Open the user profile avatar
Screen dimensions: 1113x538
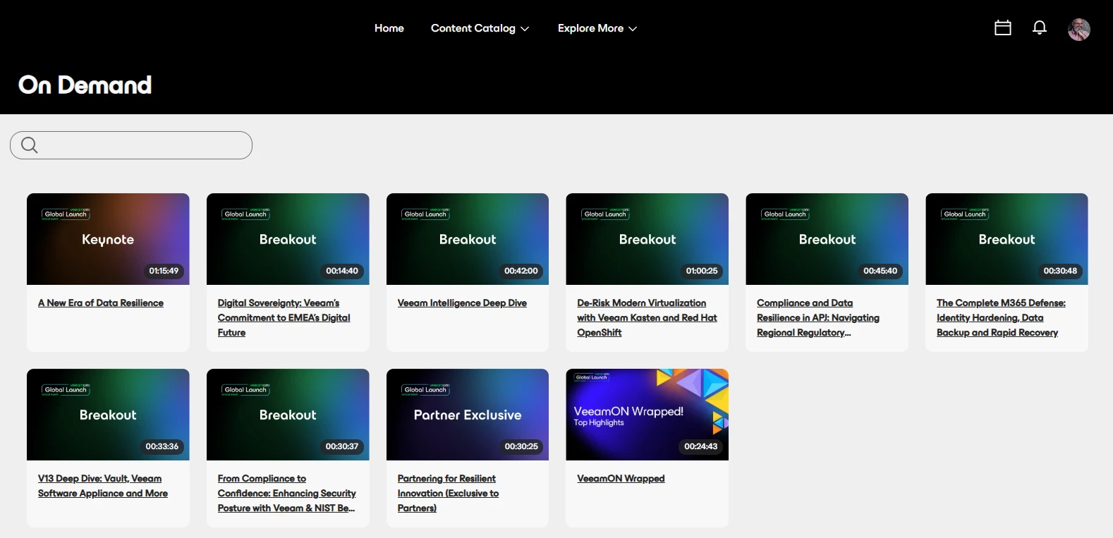[1078, 29]
